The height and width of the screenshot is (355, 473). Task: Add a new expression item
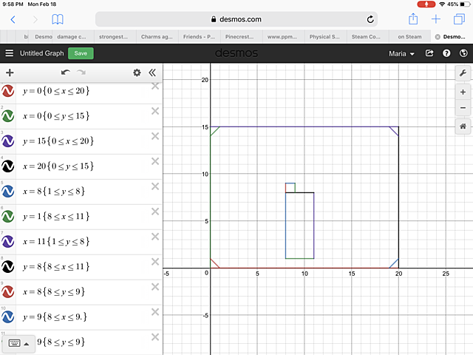pos(10,72)
